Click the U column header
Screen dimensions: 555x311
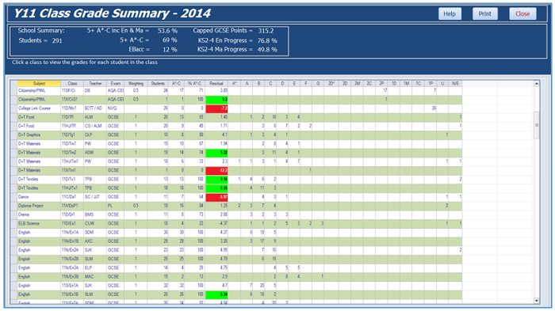442,83
